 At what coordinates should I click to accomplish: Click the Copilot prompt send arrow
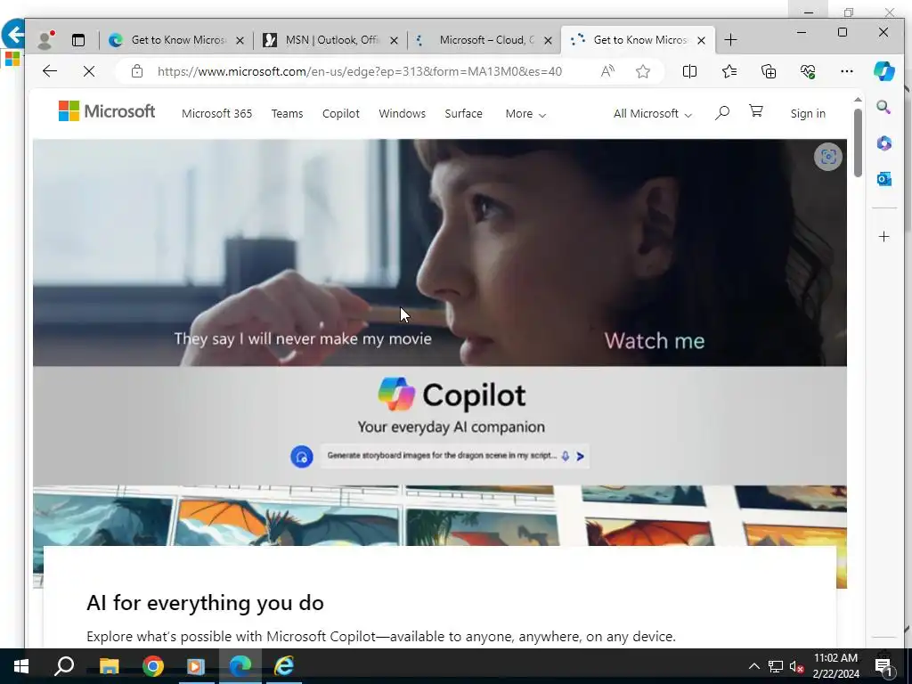(580, 457)
